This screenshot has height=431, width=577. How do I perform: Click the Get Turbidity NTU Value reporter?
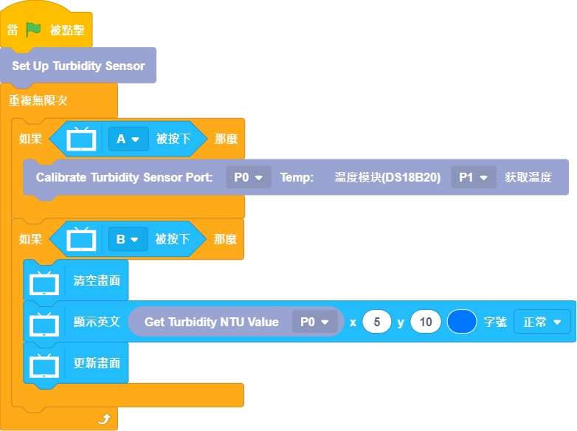(x=211, y=322)
